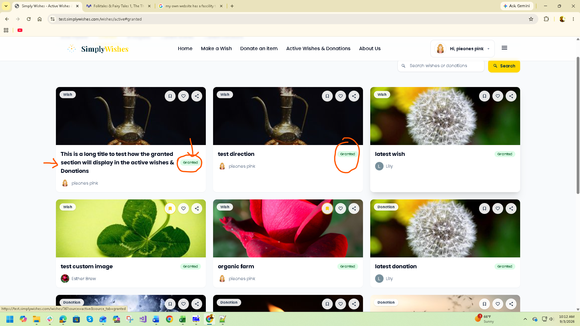This screenshot has width=580, height=326.
Task: Click the Ask Gemini button
Action: point(517,6)
